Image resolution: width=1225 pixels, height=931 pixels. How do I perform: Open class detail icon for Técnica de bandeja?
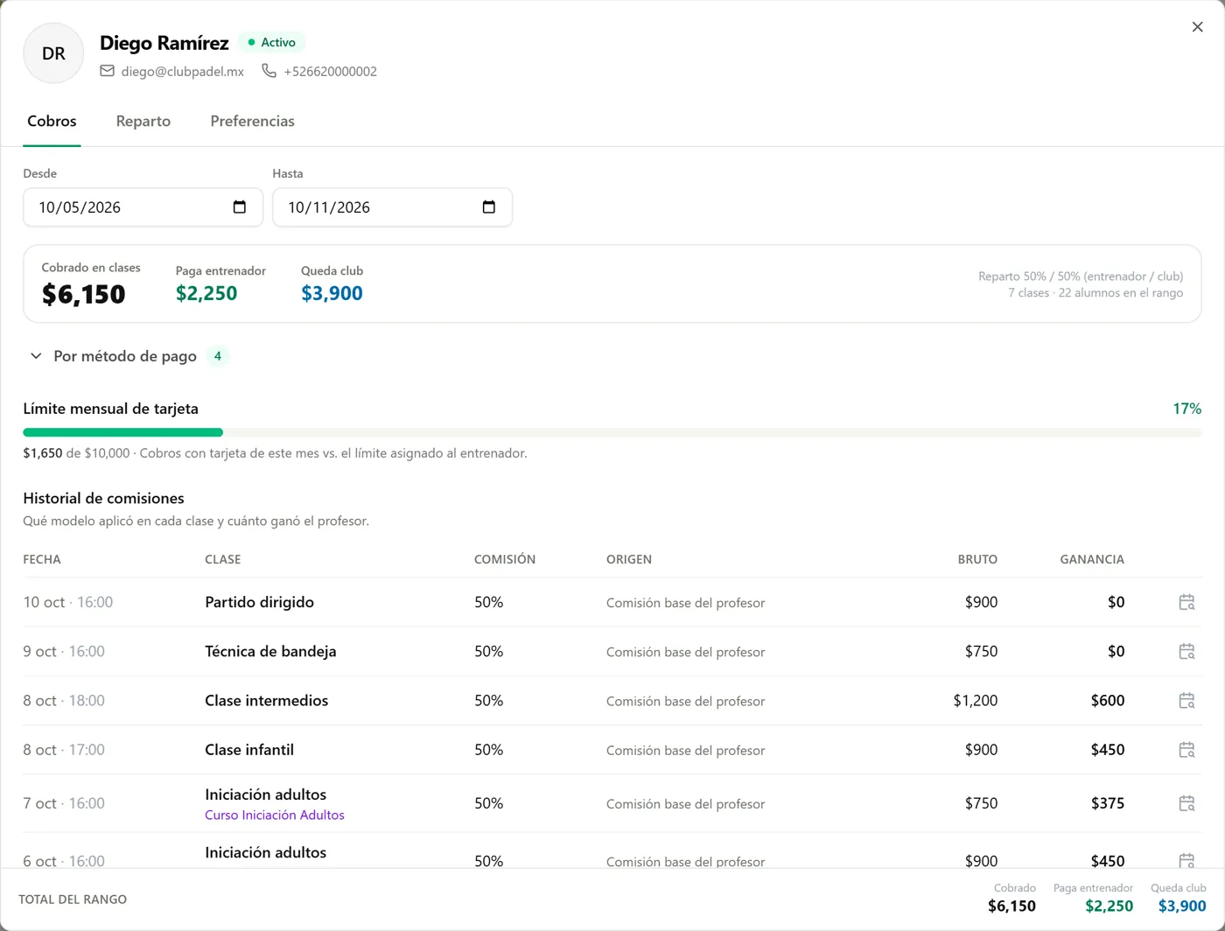(1186, 651)
